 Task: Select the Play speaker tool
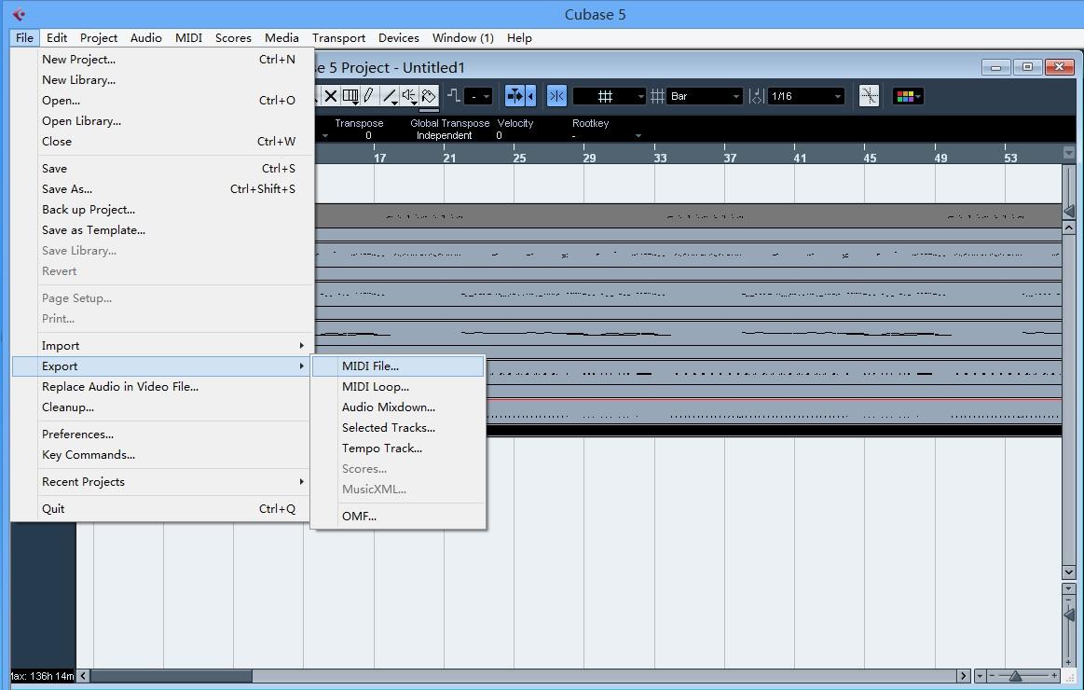click(x=409, y=96)
